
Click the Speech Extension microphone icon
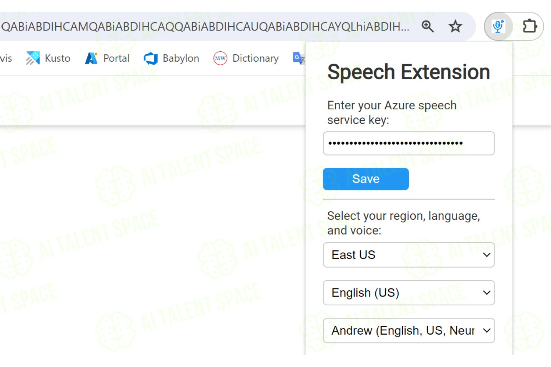tap(498, 26)
